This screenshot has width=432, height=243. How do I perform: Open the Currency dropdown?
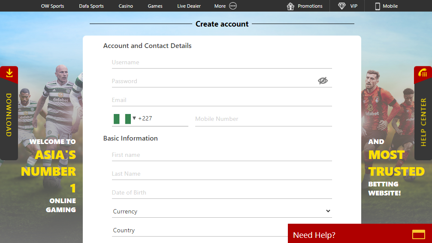click(x=222, y=211)
